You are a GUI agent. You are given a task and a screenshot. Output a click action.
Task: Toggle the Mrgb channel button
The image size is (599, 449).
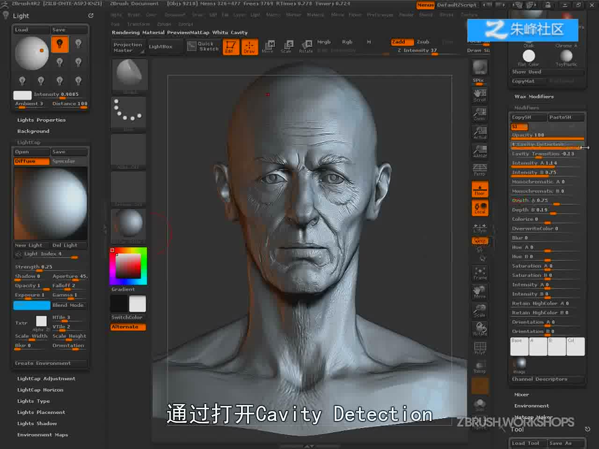324,42
